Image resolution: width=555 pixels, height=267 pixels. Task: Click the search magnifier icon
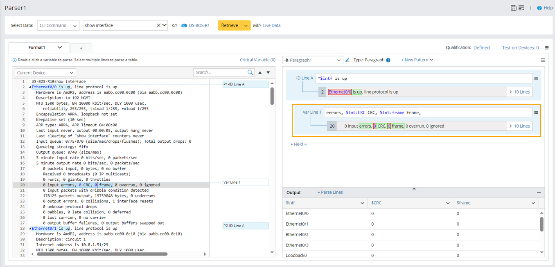pyautogui.click(x=250, y=72)
